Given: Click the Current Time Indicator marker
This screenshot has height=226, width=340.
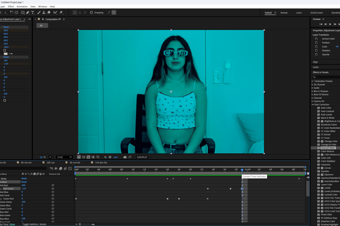Looking at the screenshot, I should pos(242,170).
